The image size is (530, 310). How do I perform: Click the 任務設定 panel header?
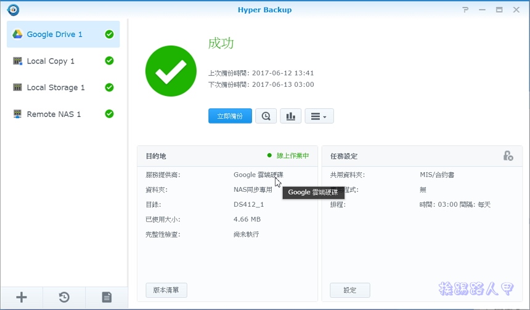[344, 156]
